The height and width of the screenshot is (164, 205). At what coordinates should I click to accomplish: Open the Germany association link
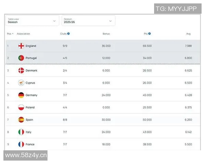(31, 95)
